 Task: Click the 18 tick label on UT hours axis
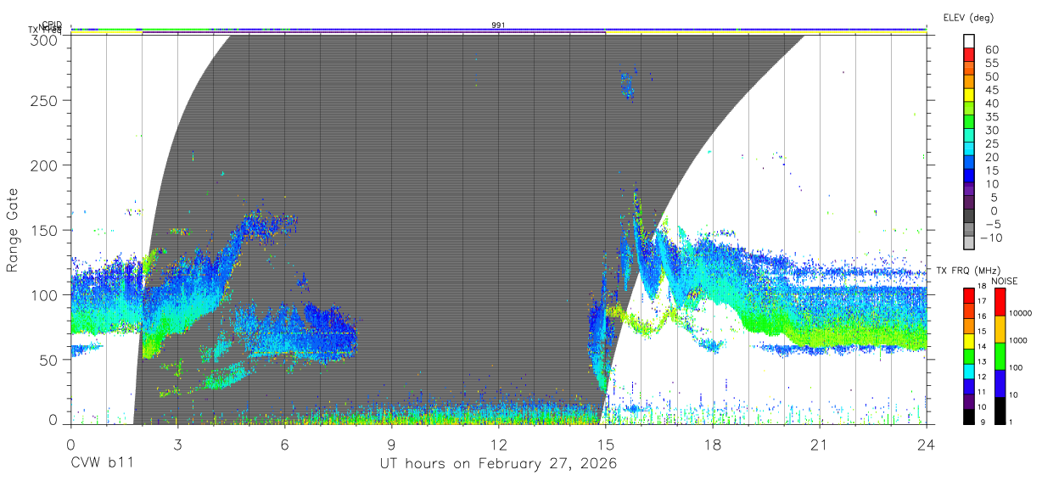pyautogui.click(x=713, y=444)
